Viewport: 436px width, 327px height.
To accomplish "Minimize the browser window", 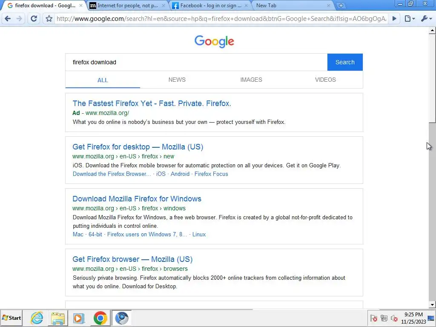I will click(x=400, y=4).
